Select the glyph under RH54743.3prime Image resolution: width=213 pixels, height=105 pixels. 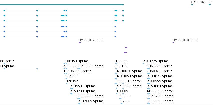tap(71, 94)
